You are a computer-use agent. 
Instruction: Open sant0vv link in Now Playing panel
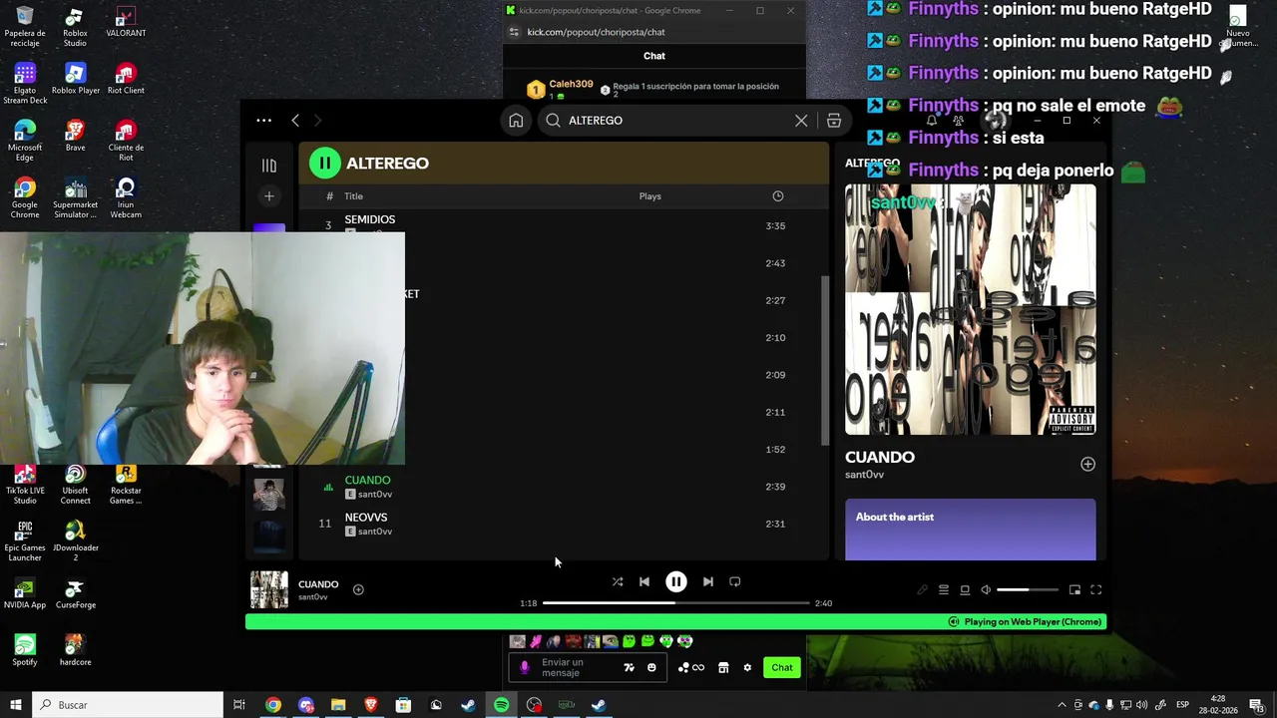pos(864,475)
